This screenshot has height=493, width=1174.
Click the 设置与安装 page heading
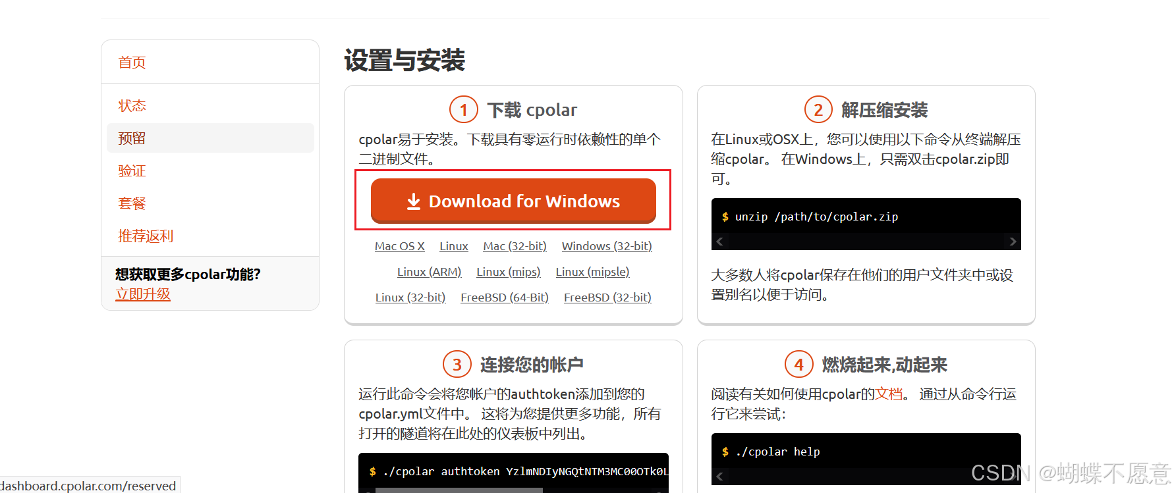pos(405,61)
